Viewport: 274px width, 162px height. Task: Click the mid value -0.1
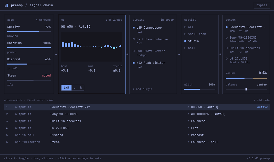pyautogui.click(x=92, y=71)
